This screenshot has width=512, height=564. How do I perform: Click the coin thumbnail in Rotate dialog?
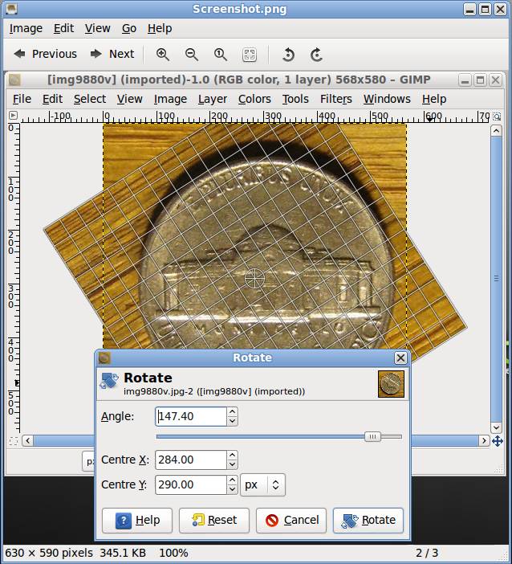[391, 384]
